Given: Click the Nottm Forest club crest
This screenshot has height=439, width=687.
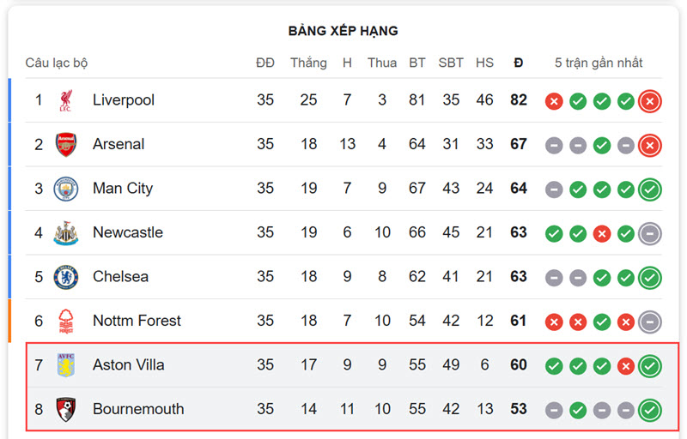Looking at the screenshot, I should [66, 321].
